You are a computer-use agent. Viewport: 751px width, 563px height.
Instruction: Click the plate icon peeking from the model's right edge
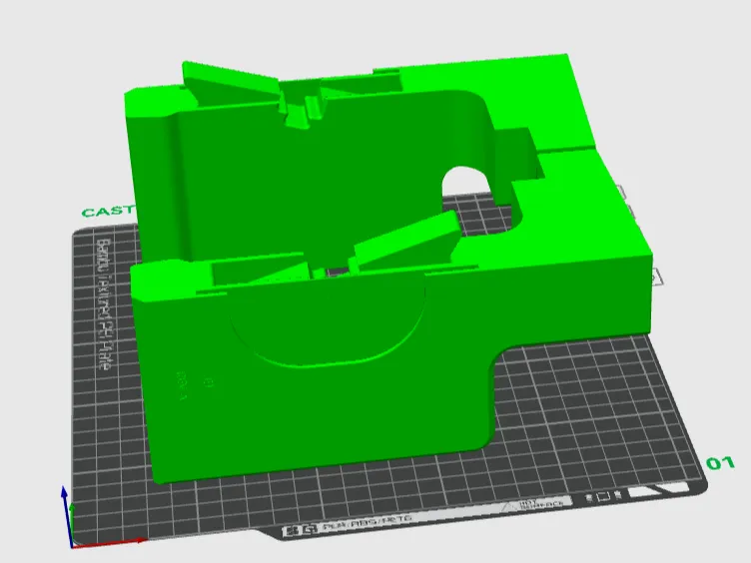click(657, 277)
